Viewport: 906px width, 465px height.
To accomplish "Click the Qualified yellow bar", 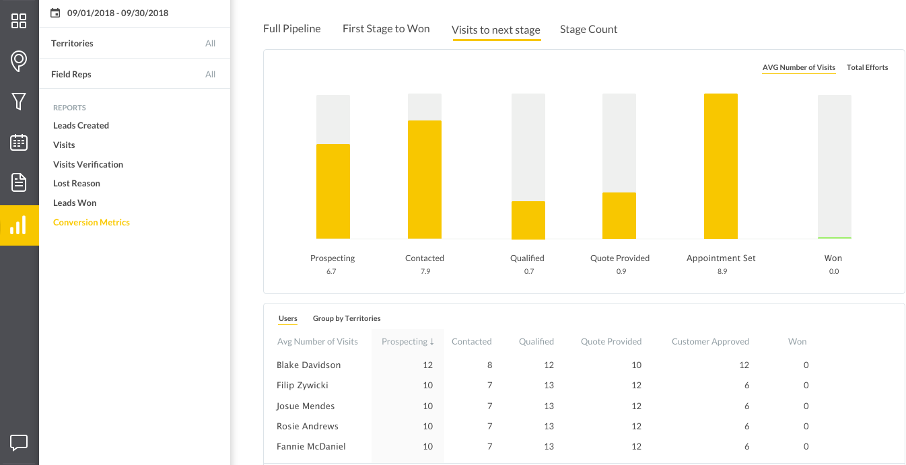I will [x=528, y=220].
